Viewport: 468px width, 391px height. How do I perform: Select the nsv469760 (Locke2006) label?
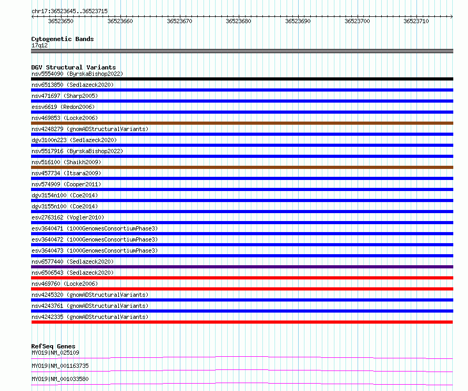point(65,284)
